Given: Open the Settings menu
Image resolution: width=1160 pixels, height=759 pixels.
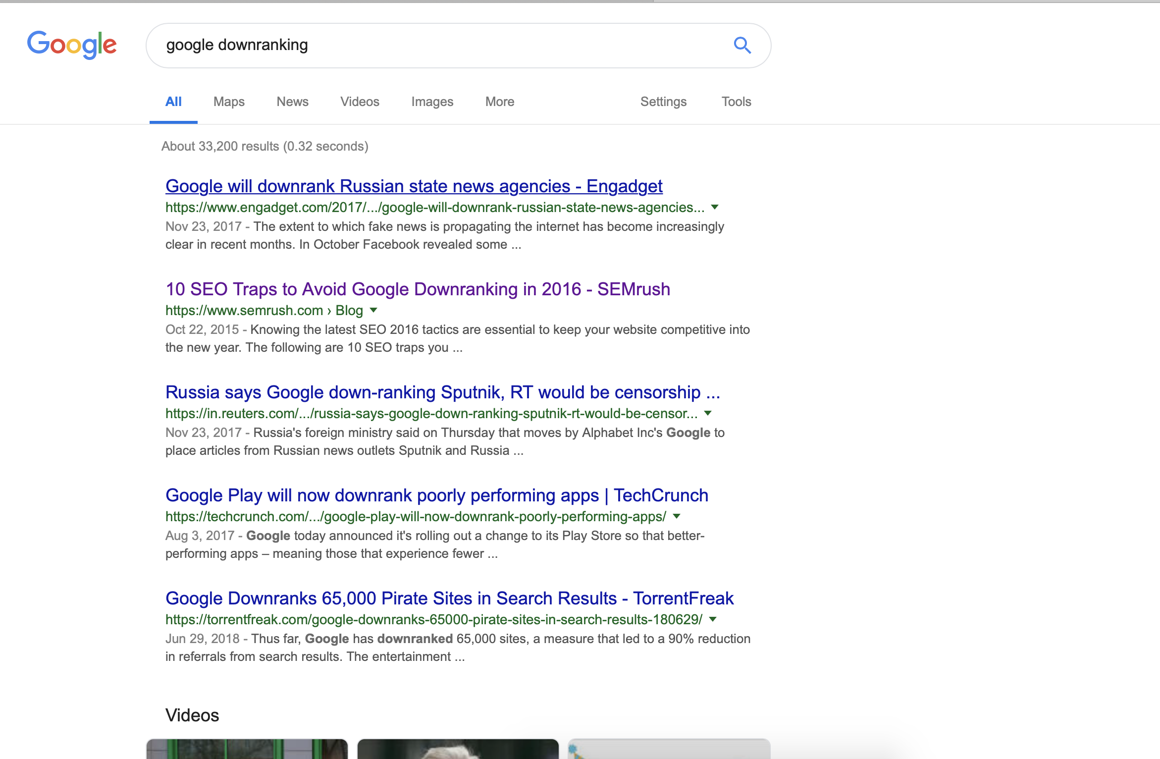Looking at the screenshot, I should 663,102.
